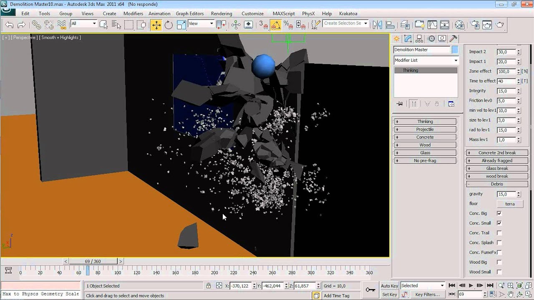Click the 69 / 360 time slider

tap(93, 261)
